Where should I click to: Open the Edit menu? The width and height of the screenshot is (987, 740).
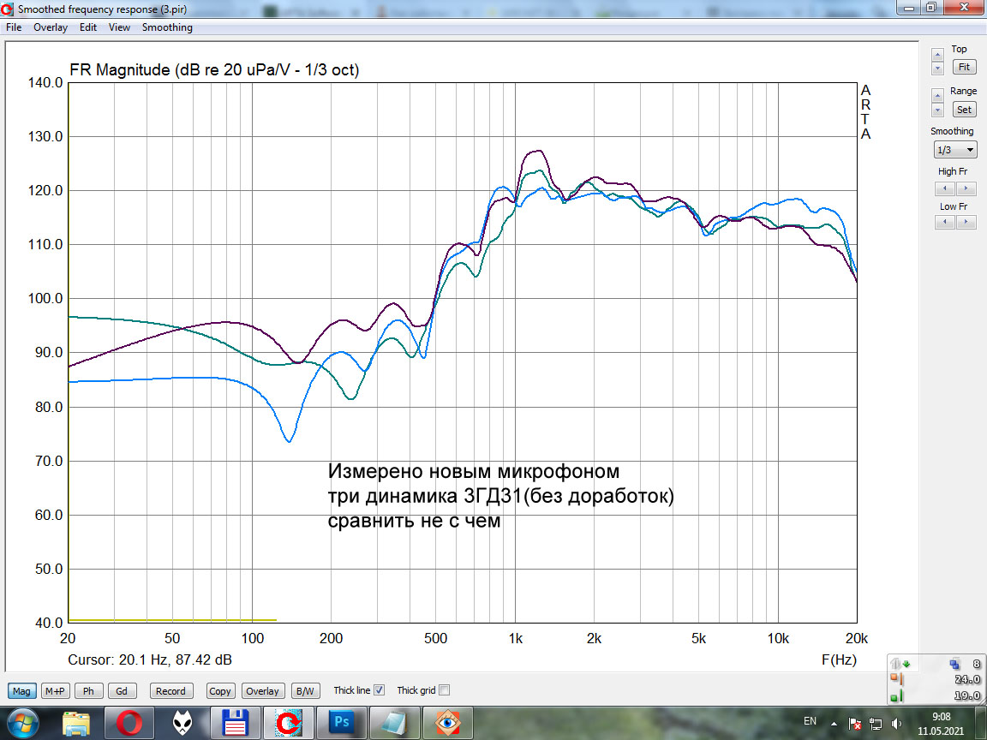[88, 27]
